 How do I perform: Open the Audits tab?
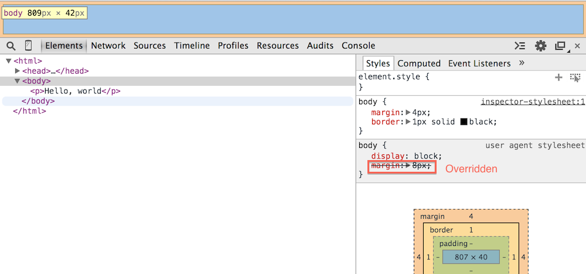(321, 46)
